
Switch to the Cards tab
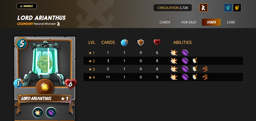[x=165, y=22]
